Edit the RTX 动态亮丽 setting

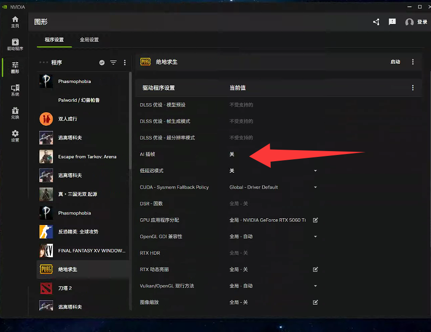pos(315,269)
